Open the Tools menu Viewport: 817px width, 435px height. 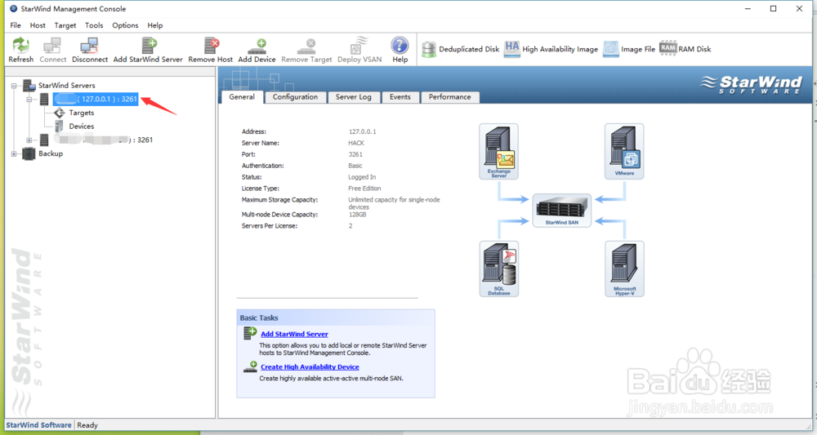[x=94, y=25]
